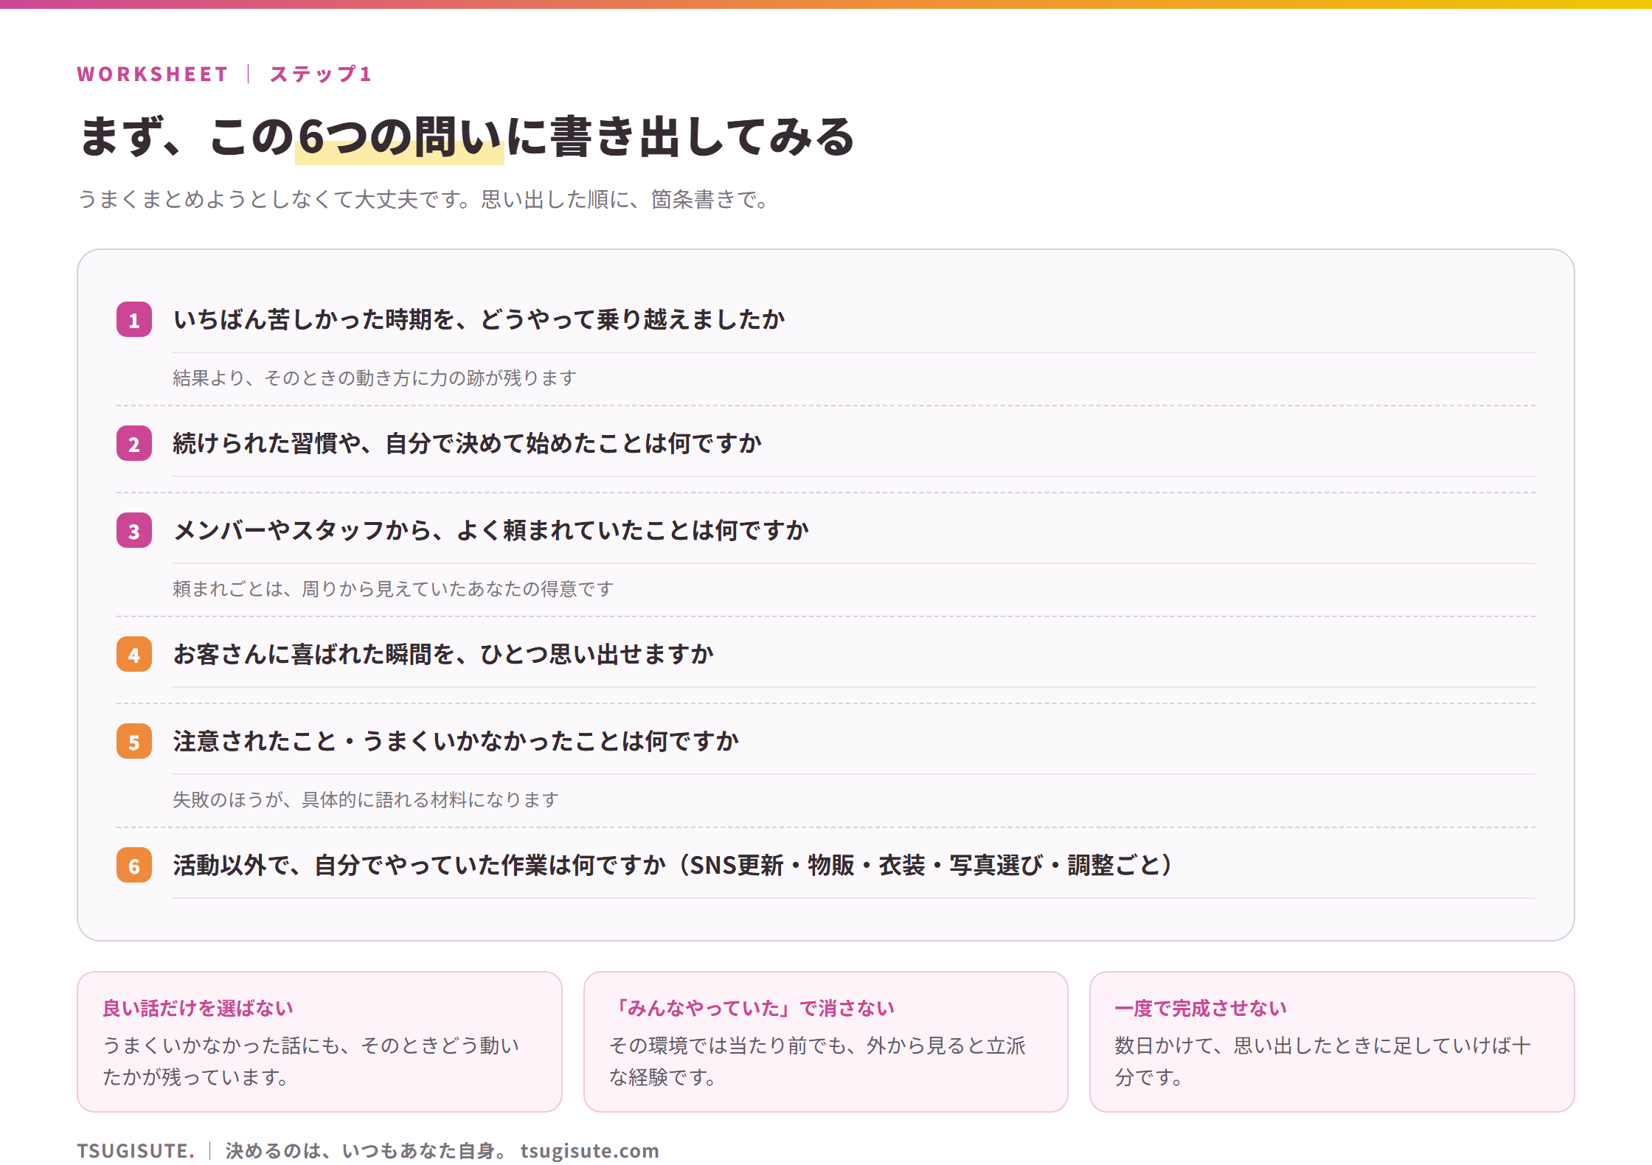Viewport: 1652px width, 1165px height.
Task: Open the tsugisute.com footer link
Action: (590, 1150)
